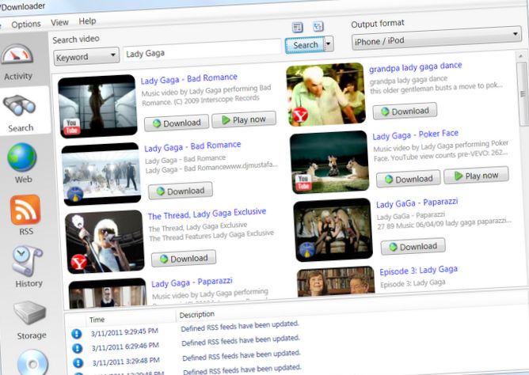Download the djmustafa Bad Romance video
The width and height of the screenshot is (529, 375).
[x=181, y=191]
